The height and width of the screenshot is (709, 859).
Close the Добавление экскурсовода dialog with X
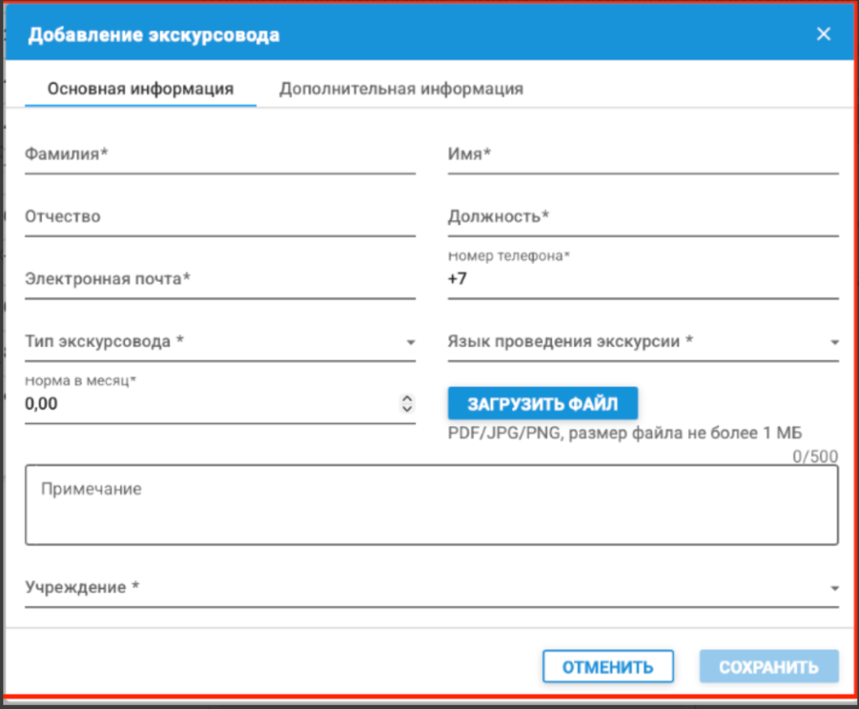tap(823, 34)
